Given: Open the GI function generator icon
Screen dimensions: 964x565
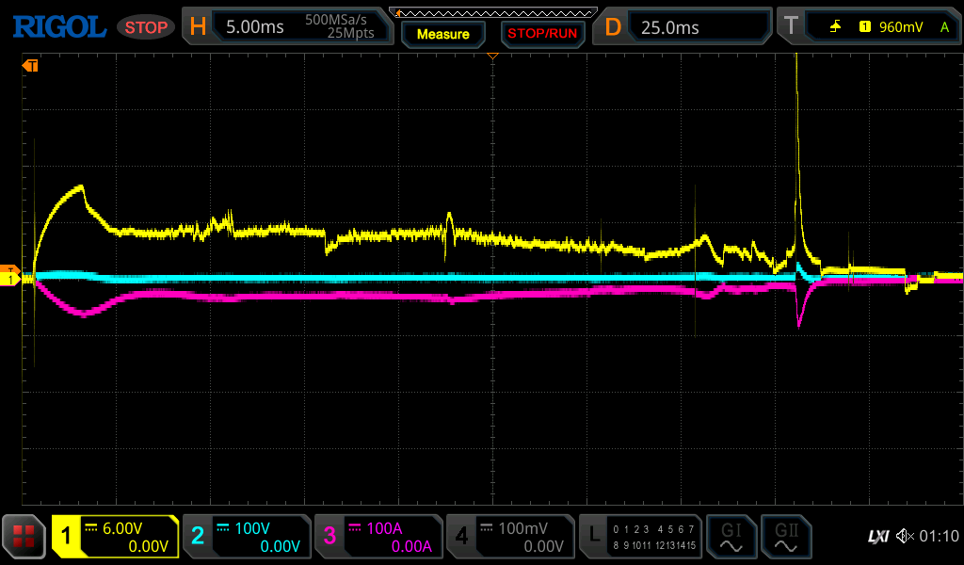Looking at the screenshot, I should pos(731,537).
